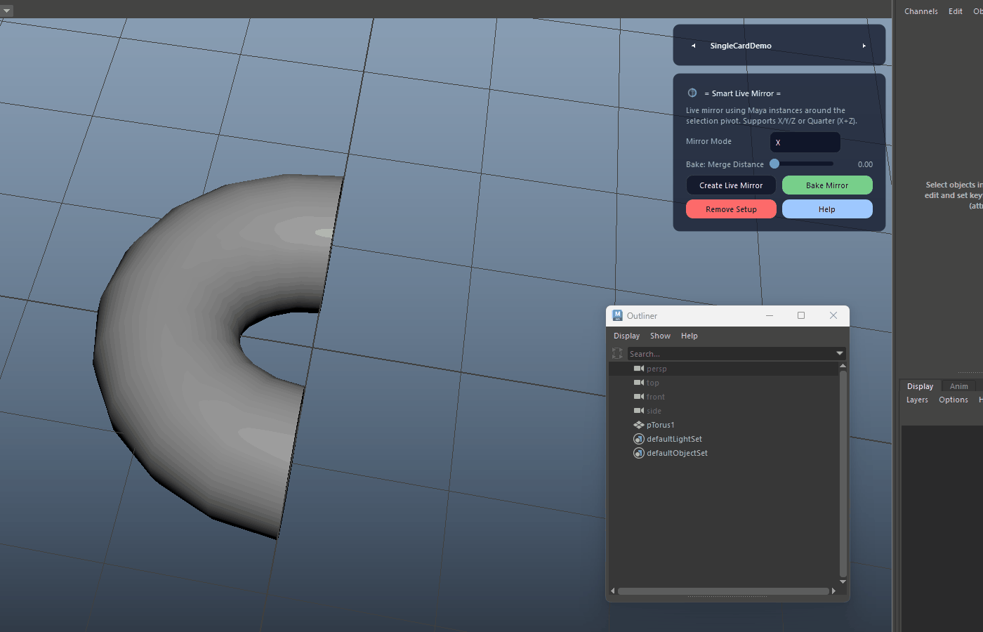Open the Options menu in the layer editor
Image resolution: width=983 pixels, height=632 pixels.
[954, 400]
